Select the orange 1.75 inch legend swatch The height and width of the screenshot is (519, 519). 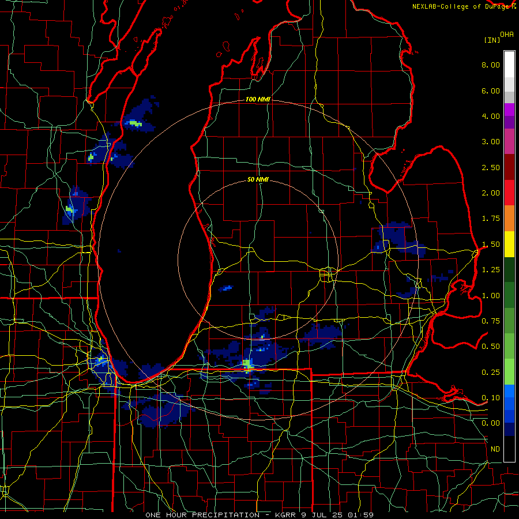coord(509,218)
